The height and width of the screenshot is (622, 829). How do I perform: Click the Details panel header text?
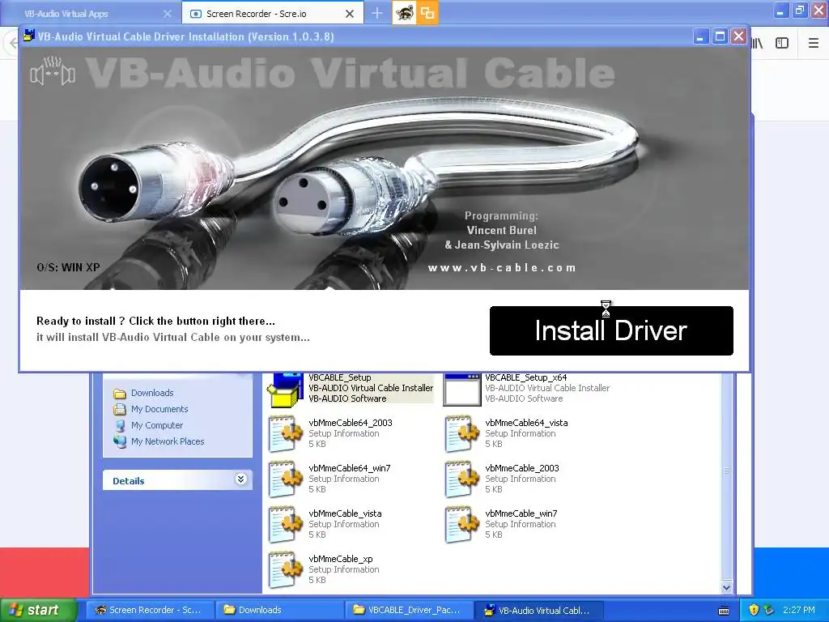pyautogui.click(x=129, y=481)
